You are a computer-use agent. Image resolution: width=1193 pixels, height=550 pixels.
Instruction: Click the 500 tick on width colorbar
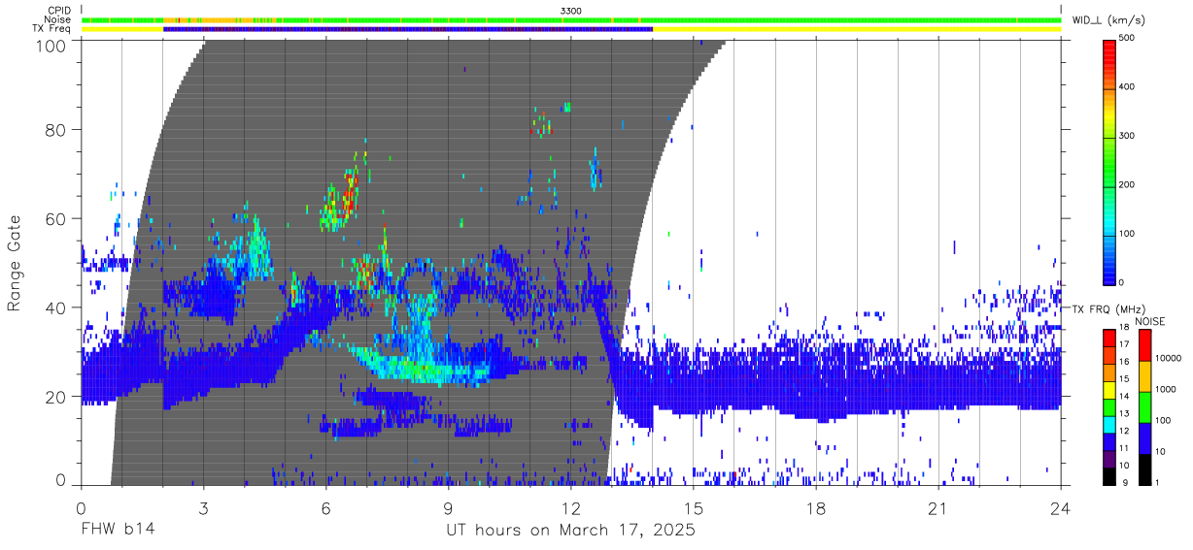tap(1127, 38)
